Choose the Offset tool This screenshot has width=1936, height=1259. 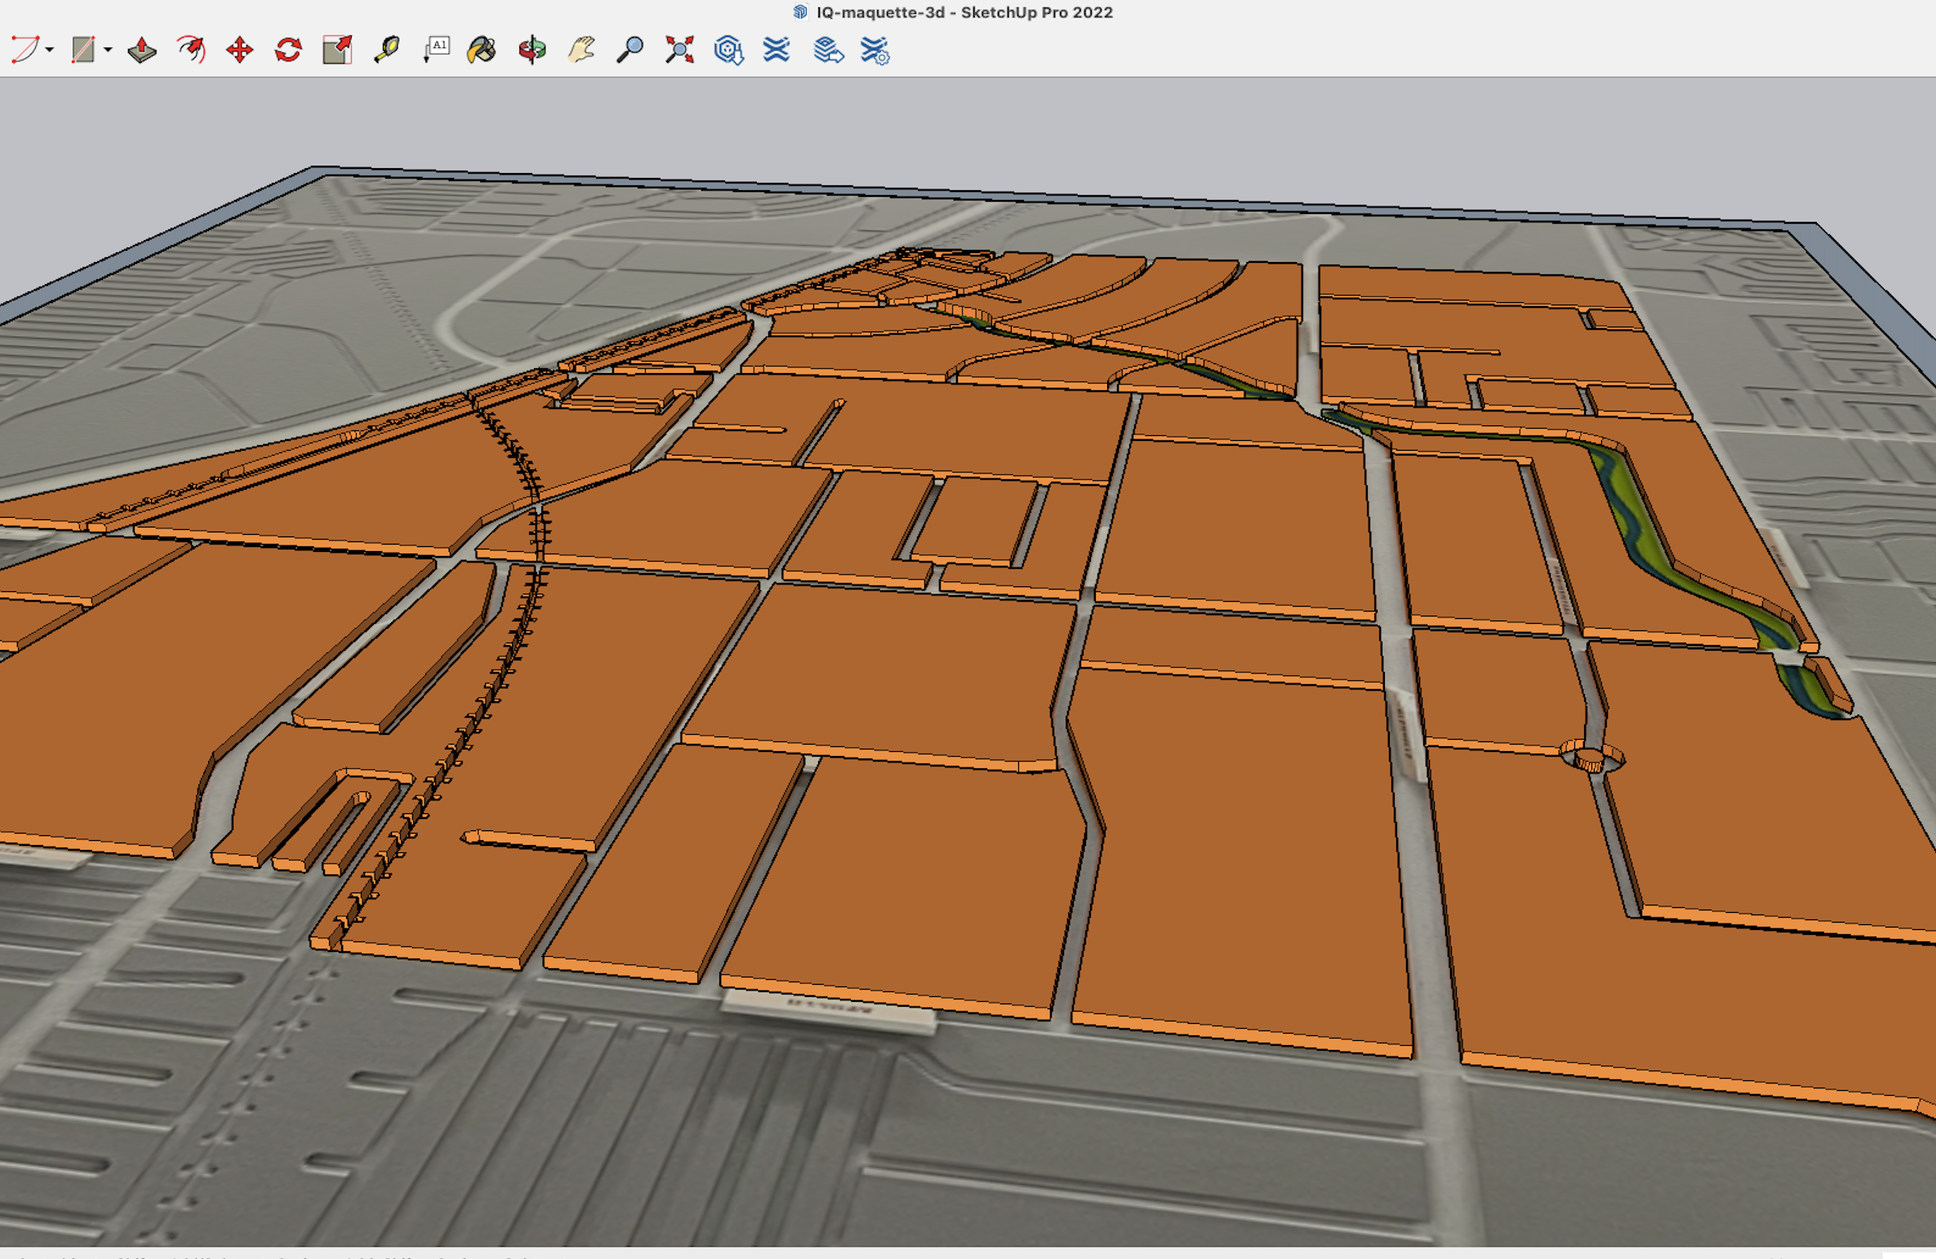tap(191, 50)
